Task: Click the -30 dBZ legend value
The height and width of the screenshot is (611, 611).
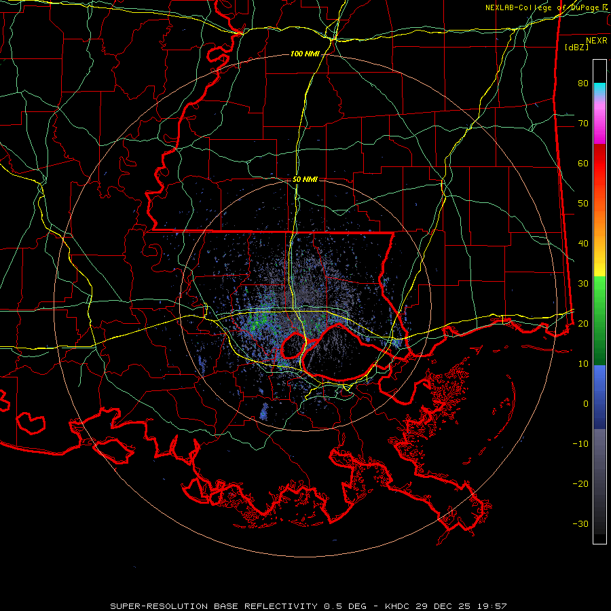Action: click(x=580, y=523)
